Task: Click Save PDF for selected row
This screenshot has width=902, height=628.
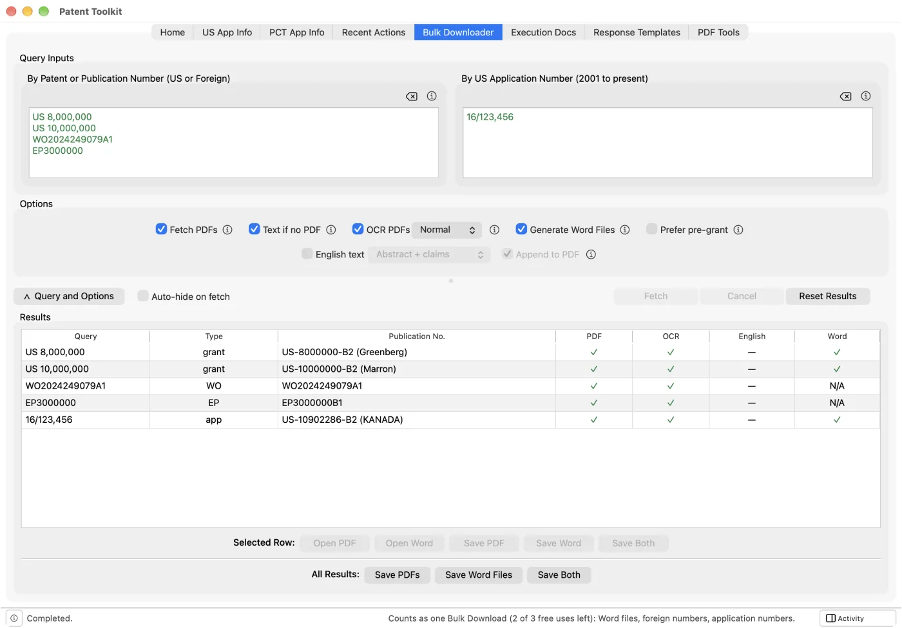Action: tap(484, 543)
